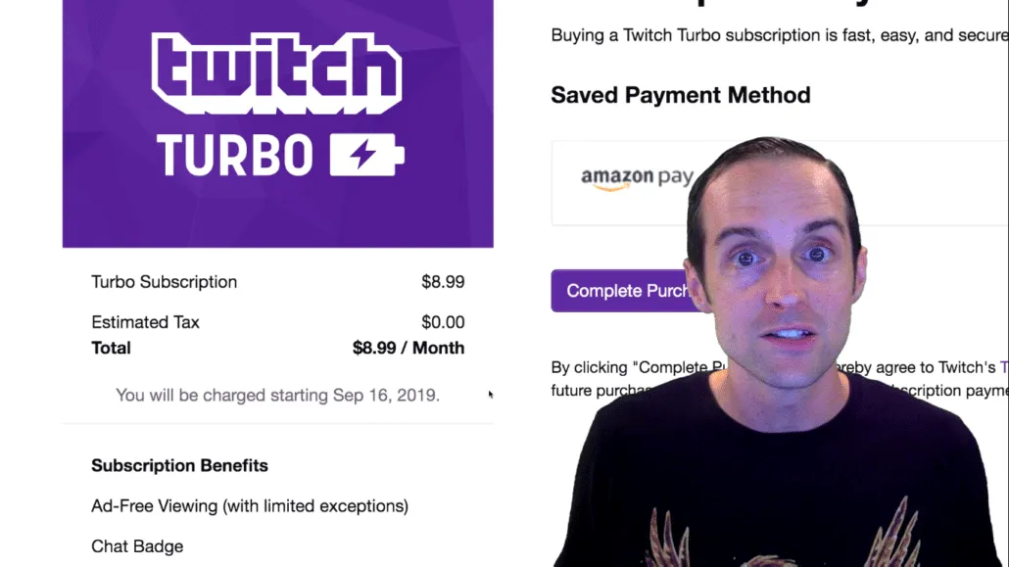Click the $8.99 Turbo Subscription price
This screenshot has height=567, width=1009.
pos(443,282)
